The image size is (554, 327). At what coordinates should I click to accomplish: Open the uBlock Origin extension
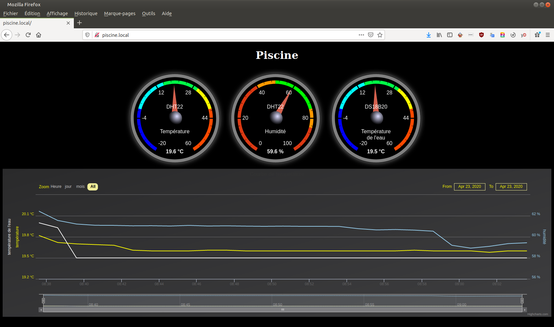coord(481,35)
